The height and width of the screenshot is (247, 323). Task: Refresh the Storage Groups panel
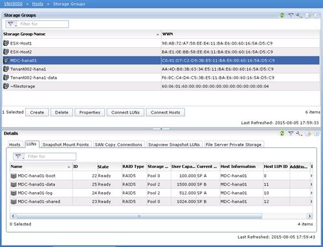pos(282,15)
